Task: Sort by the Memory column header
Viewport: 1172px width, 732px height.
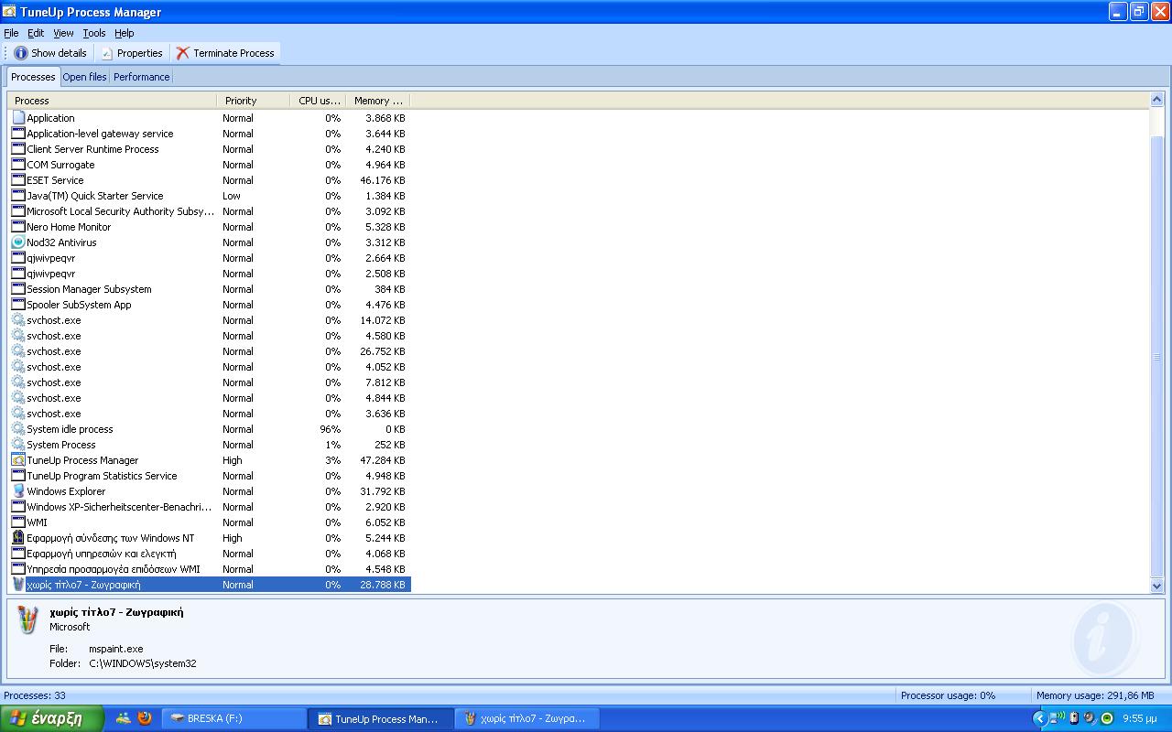Action: tap(378, 101)
